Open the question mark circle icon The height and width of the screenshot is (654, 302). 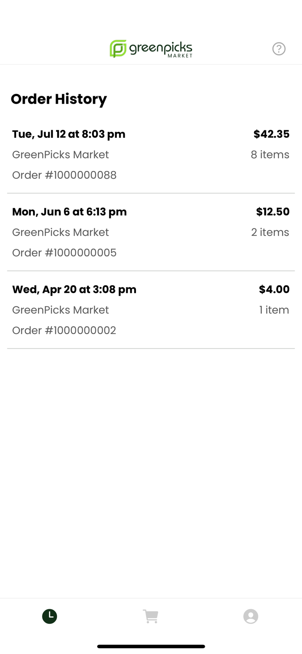pos(279,48)
